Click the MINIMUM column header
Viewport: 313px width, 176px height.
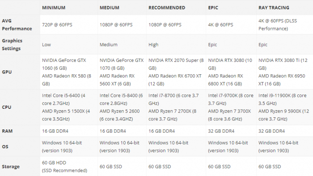pos(54,8)
